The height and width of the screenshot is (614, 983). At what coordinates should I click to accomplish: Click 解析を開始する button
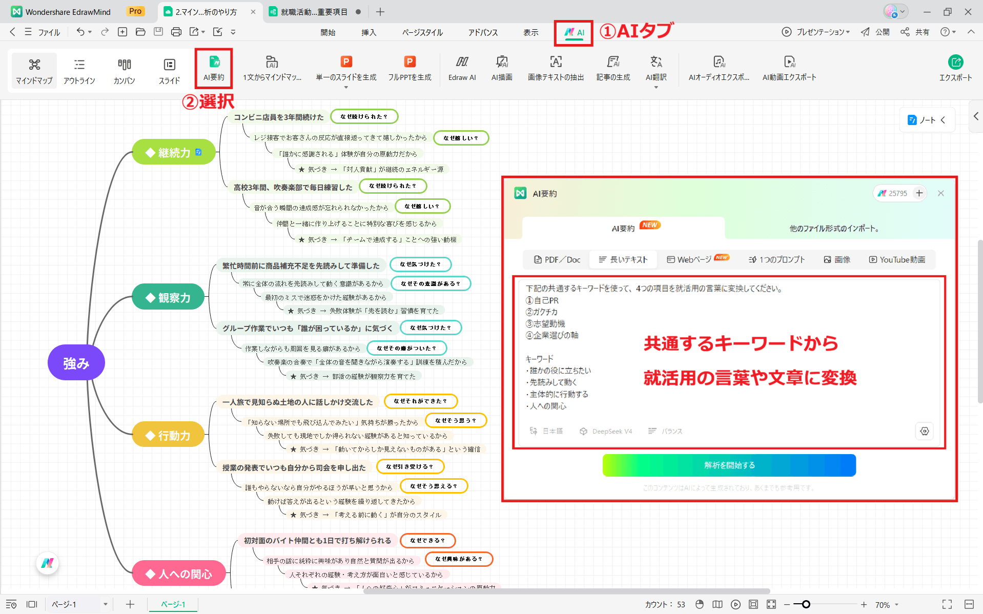[x=729, y=465]
